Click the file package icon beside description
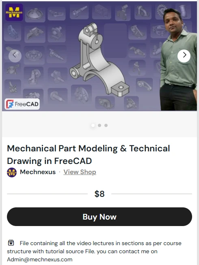 pos(11,243)
